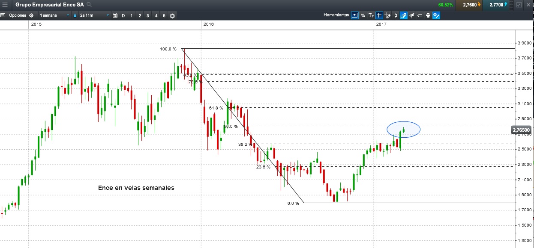
Task: Open the Opciones settings menu
Action: coord(21,15)
